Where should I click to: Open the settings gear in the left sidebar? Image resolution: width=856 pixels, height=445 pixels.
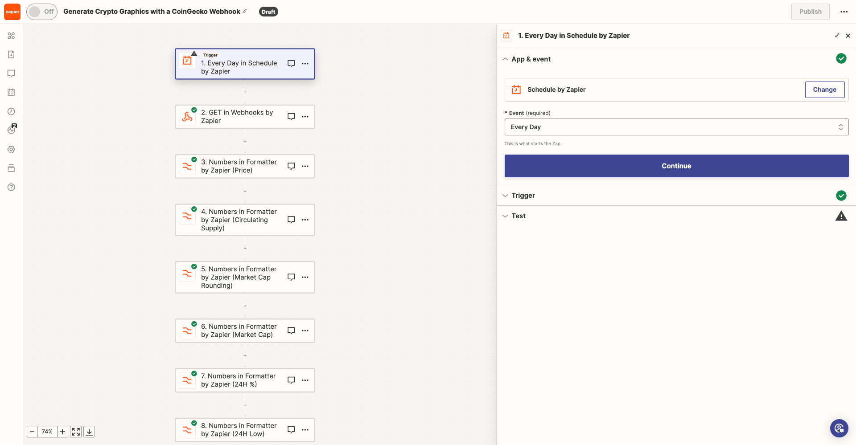11,149
